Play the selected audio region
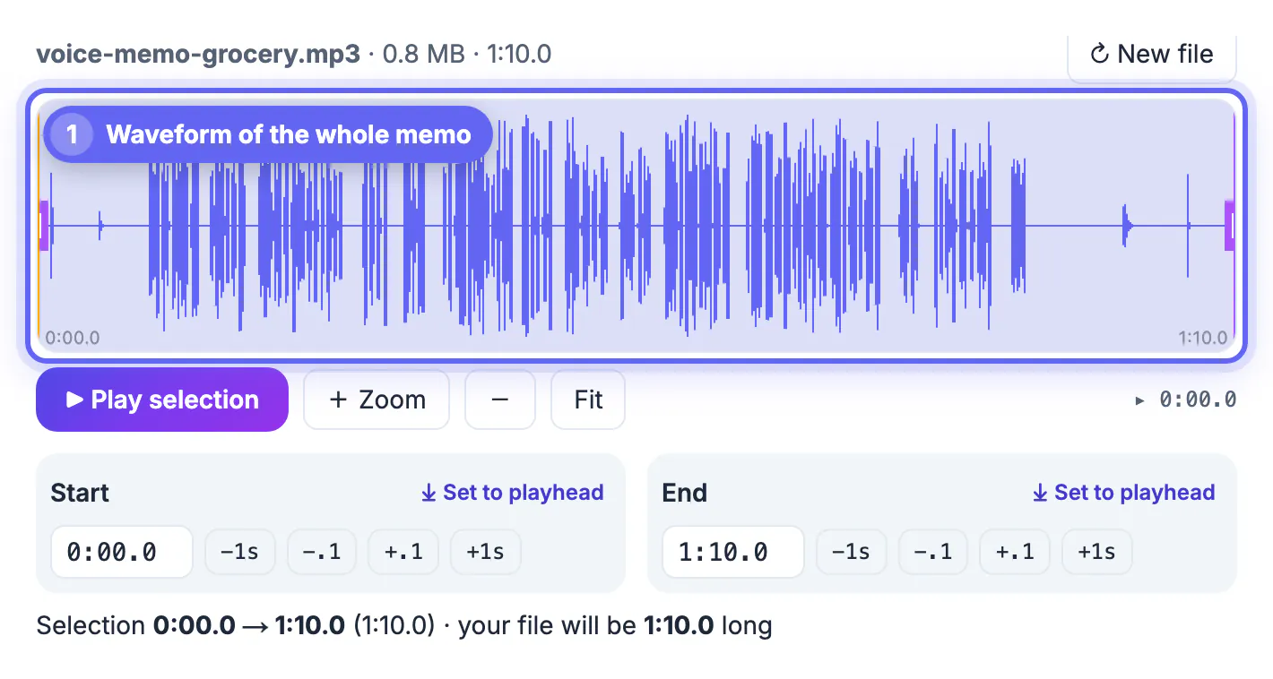This screenshot has width=1273, height=679. pyautogui.click(x=162, y=400)
